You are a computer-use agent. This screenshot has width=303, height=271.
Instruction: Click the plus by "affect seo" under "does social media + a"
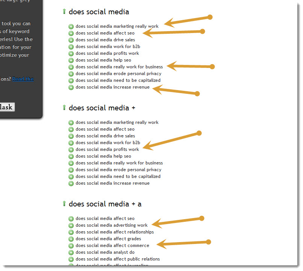pyautogui.click(x=71, y=219)
